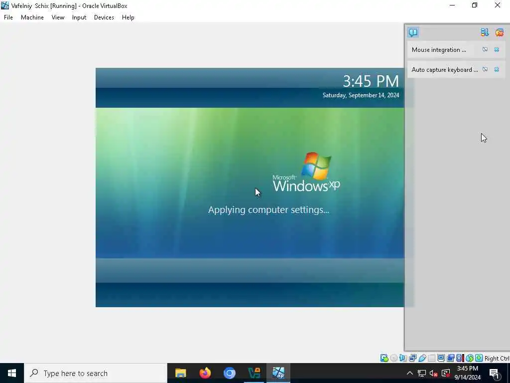Click the network tray icon
Screen dimensions: 510x383
click(422, 373)
